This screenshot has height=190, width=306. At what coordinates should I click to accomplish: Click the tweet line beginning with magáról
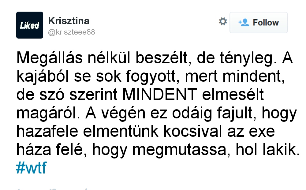[156, 113]
